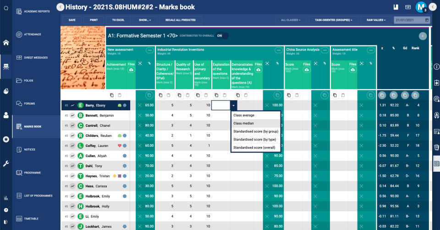
Task: Select student Cantrell, Chanel
Action: [98, 125]
